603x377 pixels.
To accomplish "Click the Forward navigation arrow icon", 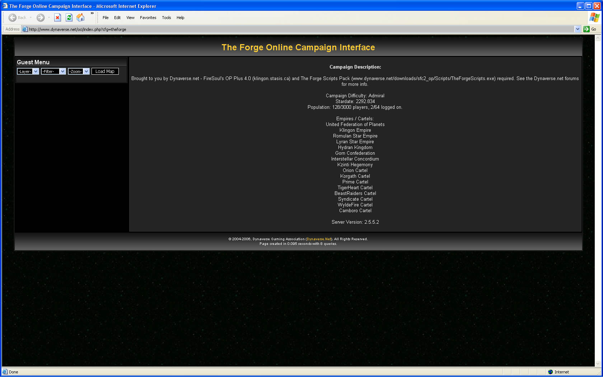I will [x=41, y=18].
